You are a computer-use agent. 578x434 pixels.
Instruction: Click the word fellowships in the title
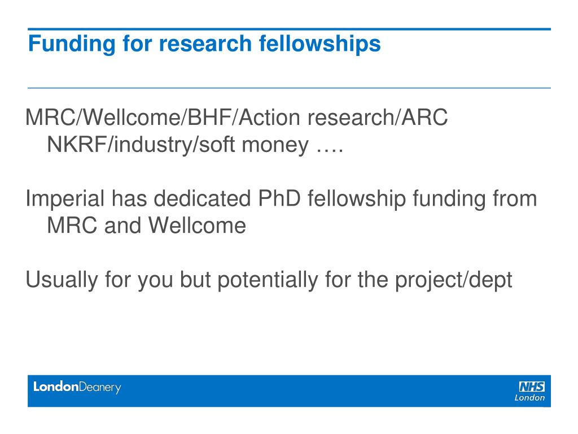320,44
